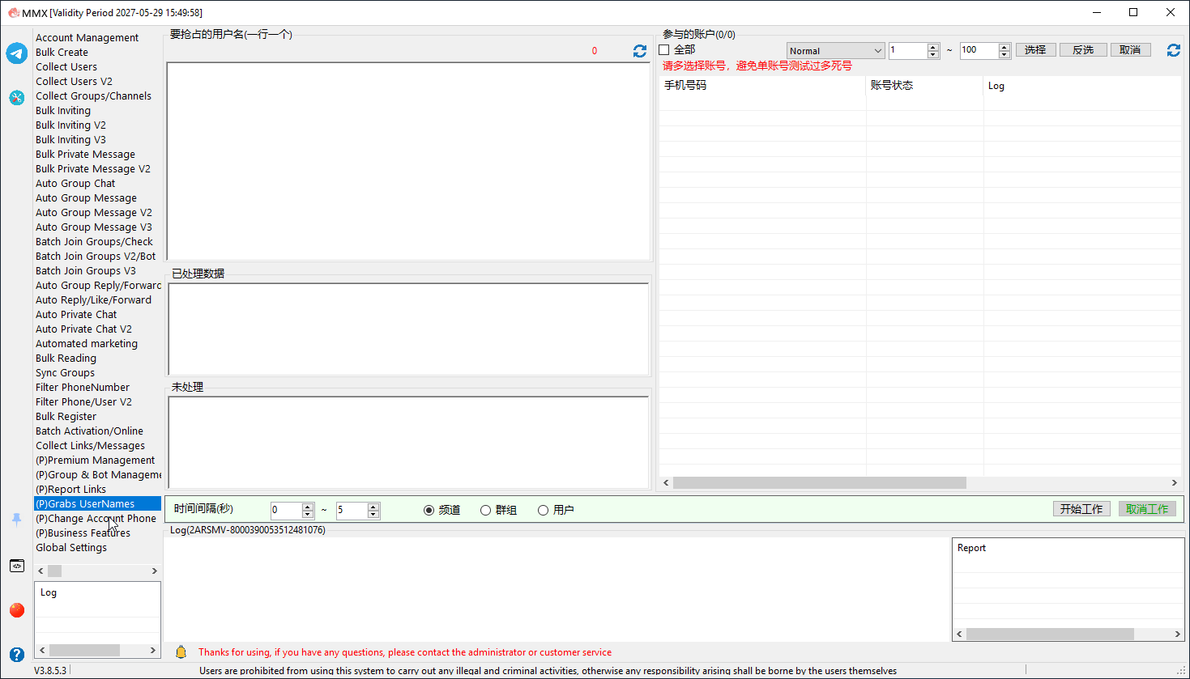The height and width of the screenshot is (679, 1190).
Task: Select Collect Users V2 in sidebar
Action: [x=74, y=82]
